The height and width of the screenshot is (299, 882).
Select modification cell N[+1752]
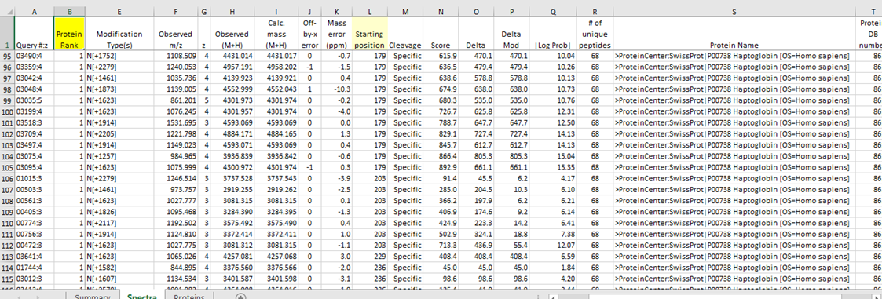coord(119,56)
